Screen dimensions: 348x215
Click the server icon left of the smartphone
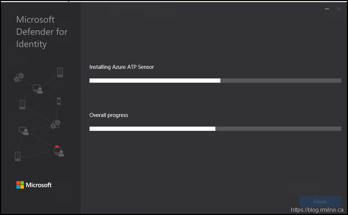(x=22, y=104)
